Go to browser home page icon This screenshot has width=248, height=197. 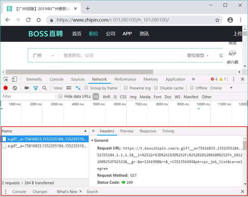coord(38,20)
